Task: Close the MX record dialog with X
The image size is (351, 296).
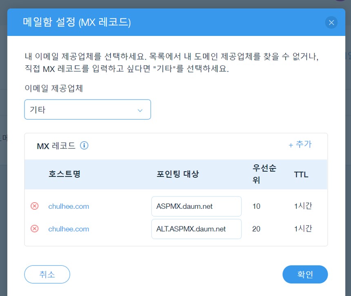Action: tap(331, 22)
